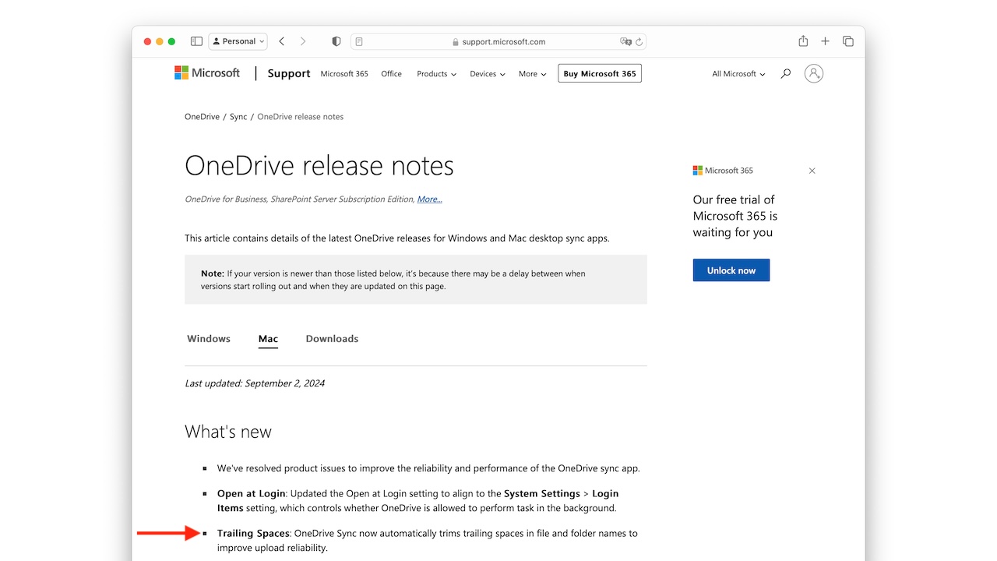Open the Reader view icon in address bar
This screenshot has width=997, height=561.
click(359, 41)
